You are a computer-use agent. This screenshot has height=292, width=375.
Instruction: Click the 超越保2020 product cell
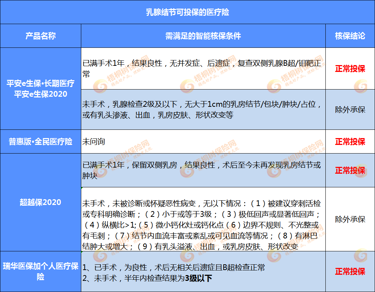click(41, 202)
